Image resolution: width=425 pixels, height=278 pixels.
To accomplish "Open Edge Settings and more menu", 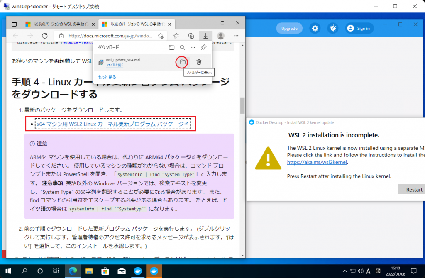I will coord(236,36).
